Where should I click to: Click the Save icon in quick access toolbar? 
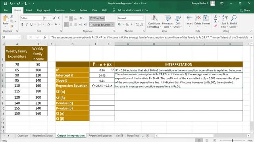(5, 4)
